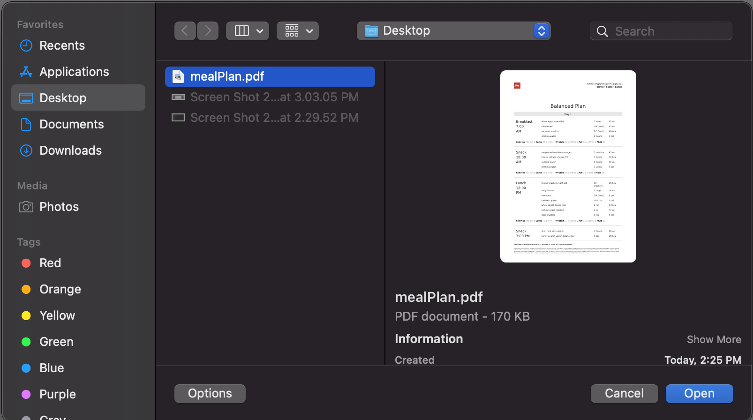
Task: Go to Applications folder in sidebar
Action: point(78,72)
